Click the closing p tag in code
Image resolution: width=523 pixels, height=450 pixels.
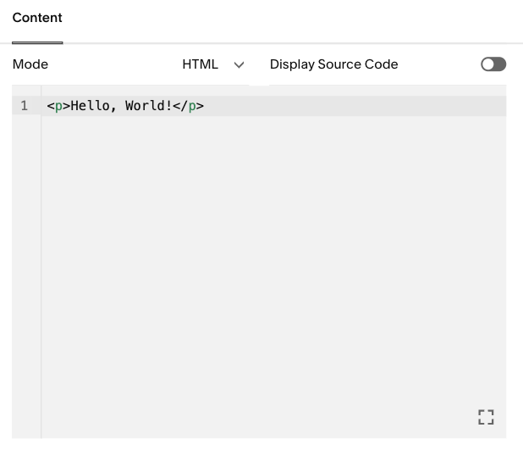(x=192, y=106)
